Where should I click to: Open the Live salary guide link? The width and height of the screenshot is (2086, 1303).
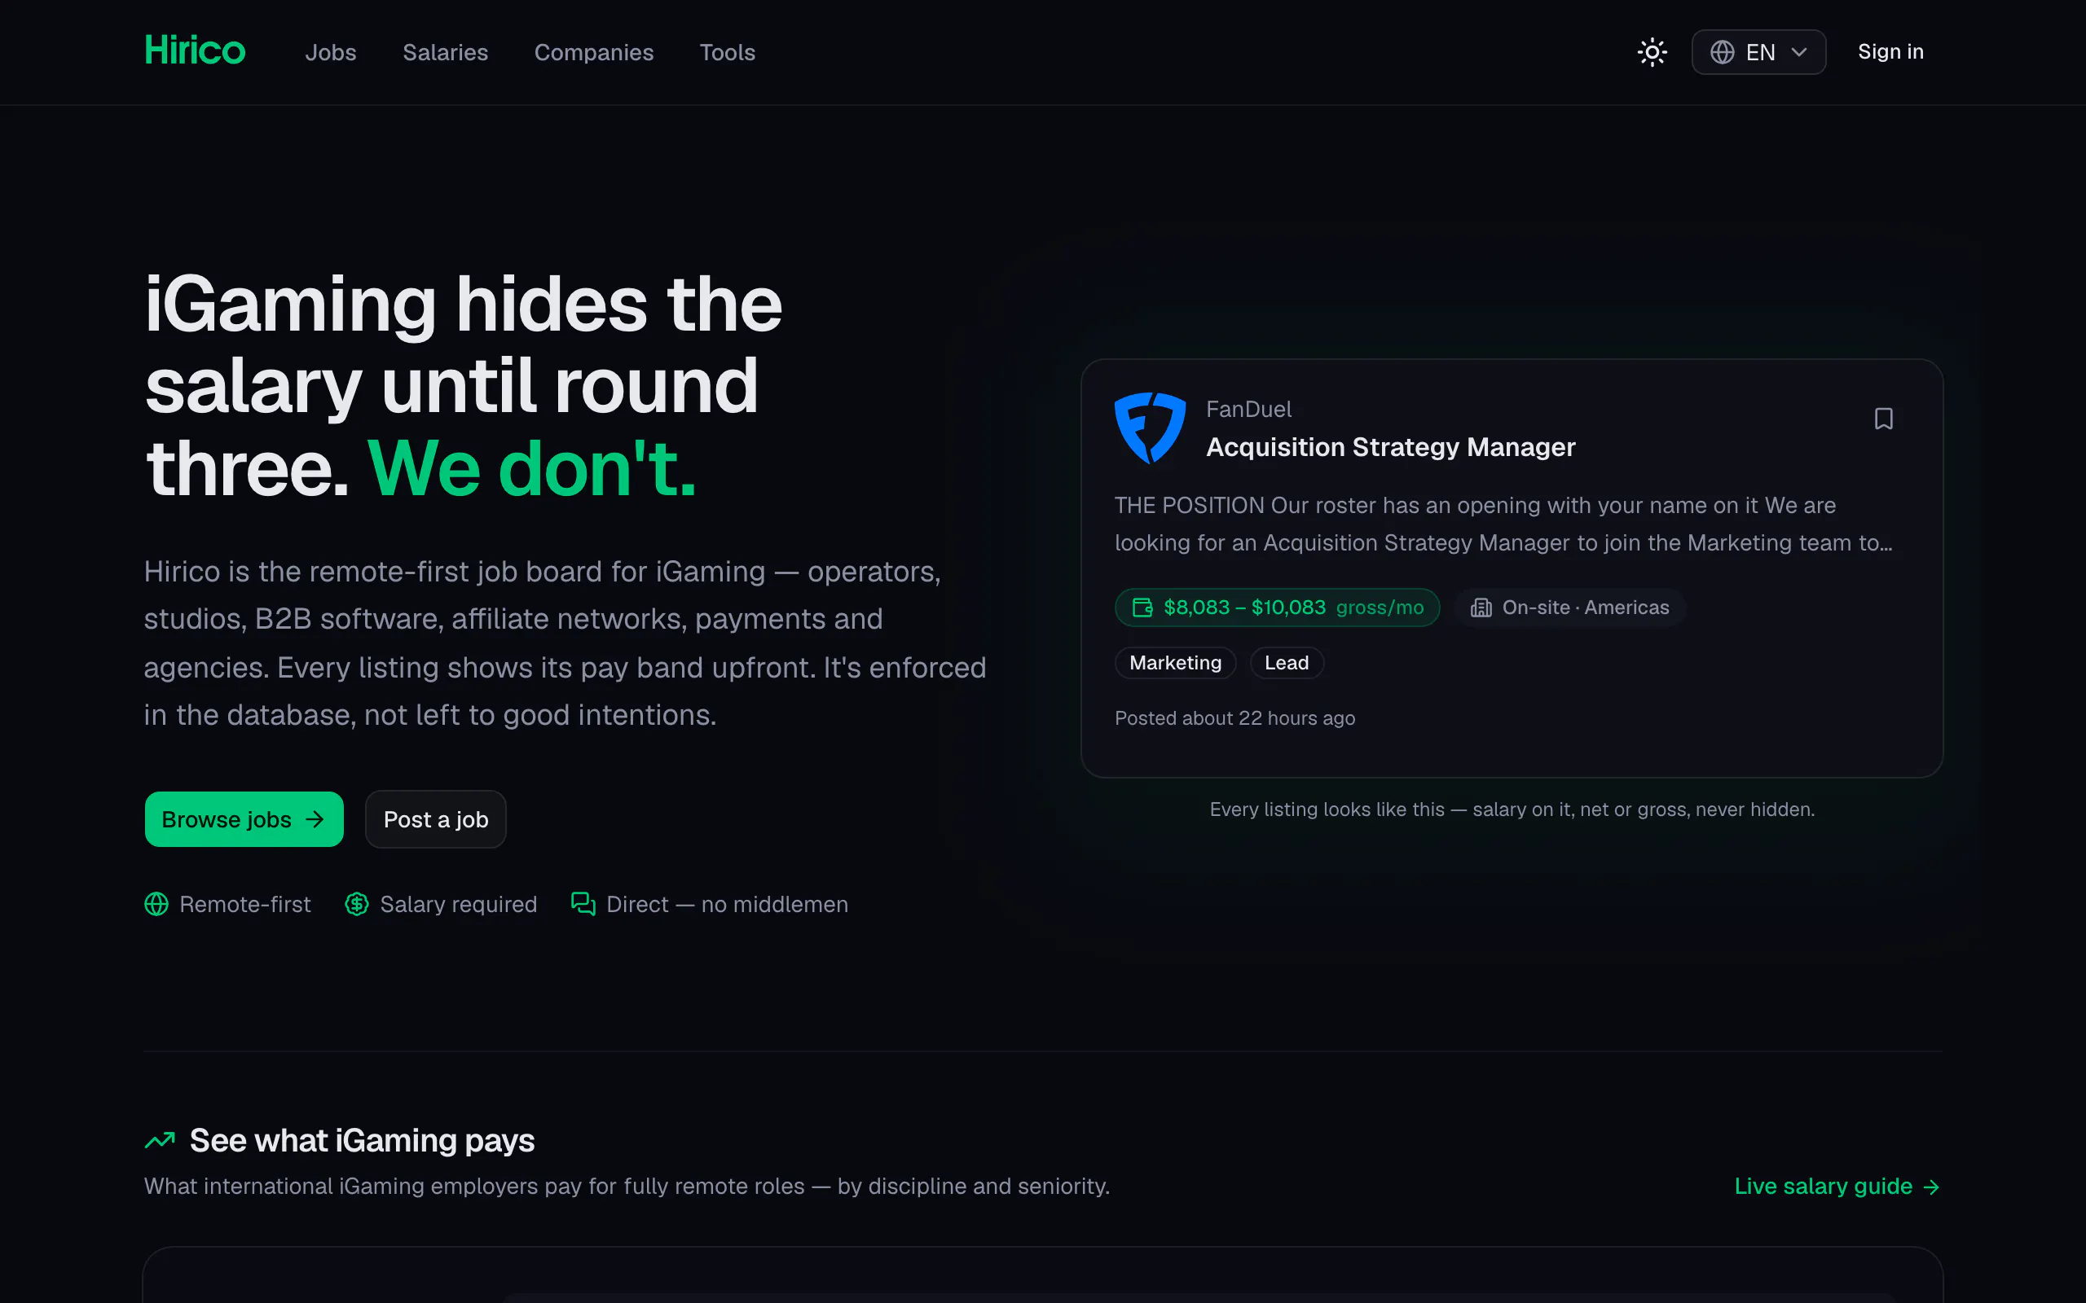coord(1837,1187)
